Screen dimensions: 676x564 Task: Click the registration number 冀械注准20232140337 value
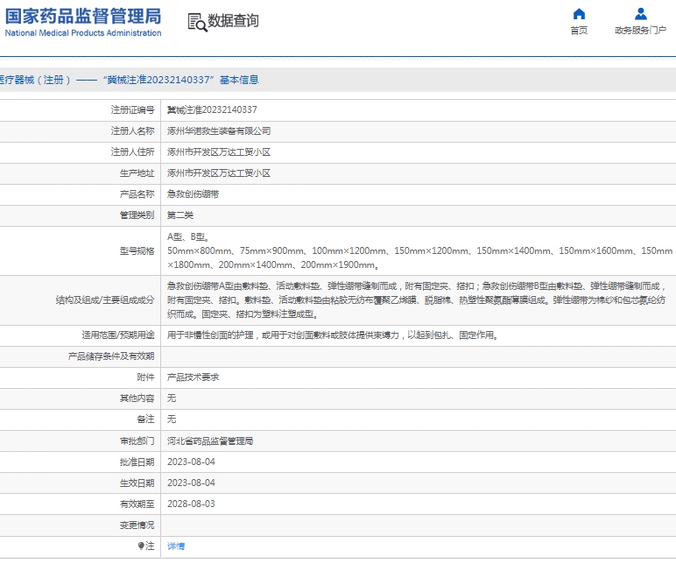pyautogui.click(x=212, y=110)
